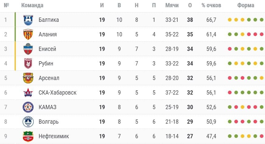Sort by % очков column header
This screenshot has width=265, height=144.
(211, 5)
